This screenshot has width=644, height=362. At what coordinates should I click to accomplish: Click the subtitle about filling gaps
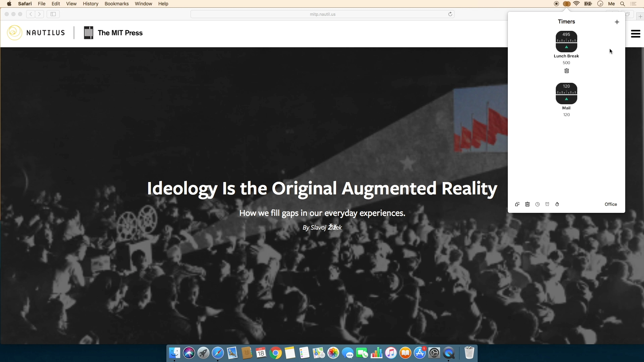[x=322, y=213]
